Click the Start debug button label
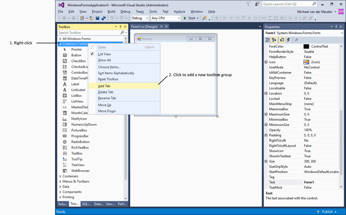This screenshot has width=346, height=215. 192,18
